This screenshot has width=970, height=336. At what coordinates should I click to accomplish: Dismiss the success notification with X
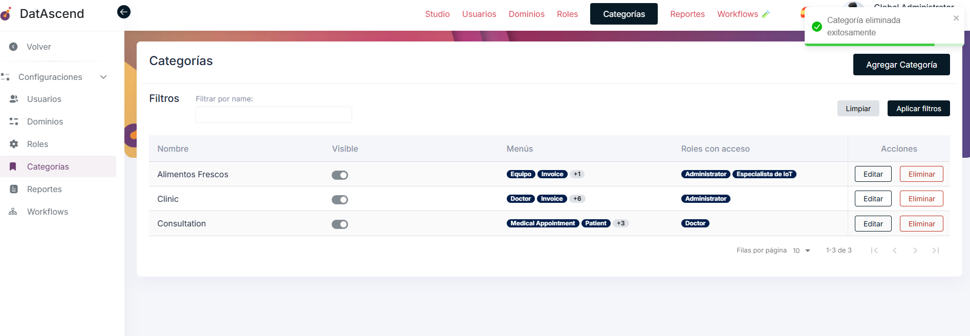coord(956,18)
